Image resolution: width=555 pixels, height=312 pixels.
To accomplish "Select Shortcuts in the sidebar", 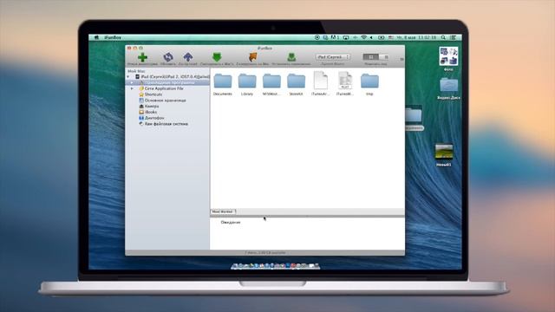I will [153, 94].
